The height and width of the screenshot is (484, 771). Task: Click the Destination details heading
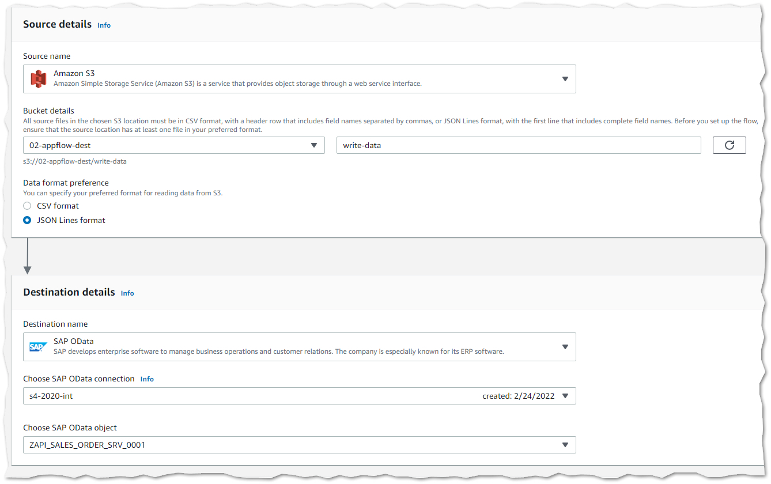[x=69, y=292]
